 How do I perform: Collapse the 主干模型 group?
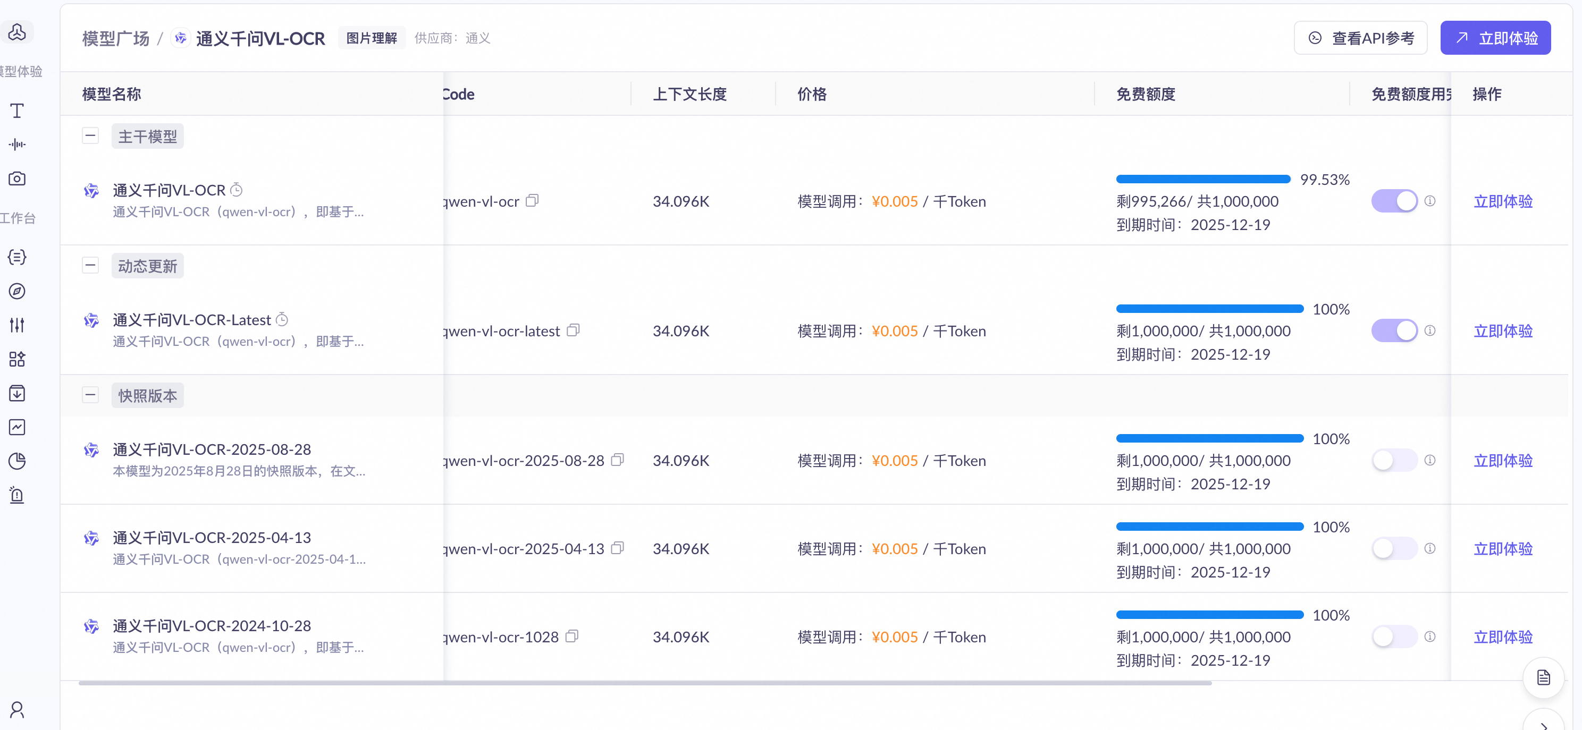pos(90,135)
